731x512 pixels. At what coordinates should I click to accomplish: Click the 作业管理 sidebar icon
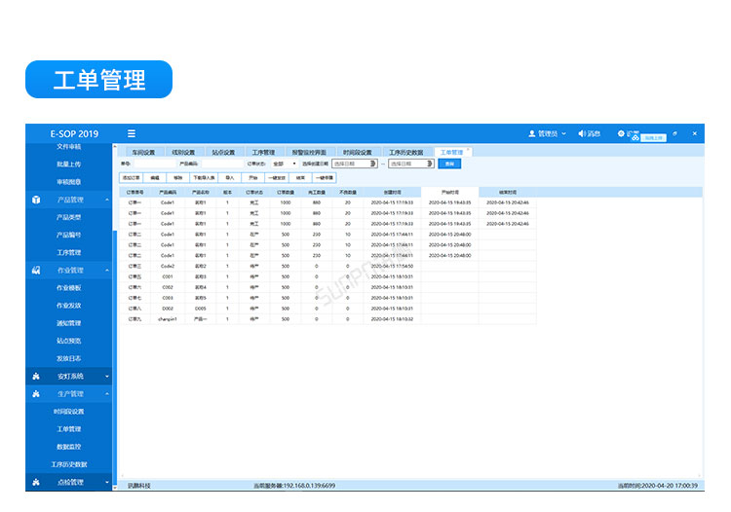[36, 270]
